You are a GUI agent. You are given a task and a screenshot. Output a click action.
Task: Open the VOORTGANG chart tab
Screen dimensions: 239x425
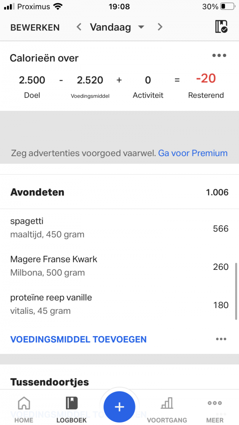167,410
